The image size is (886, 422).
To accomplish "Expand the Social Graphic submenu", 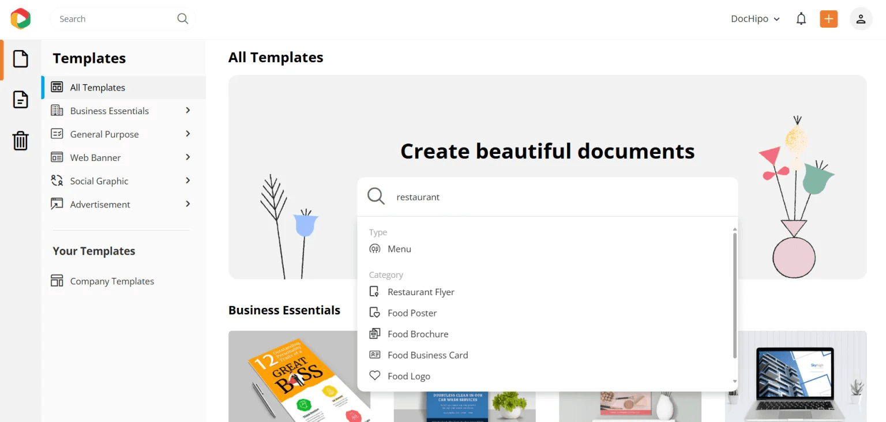I will (187, 181).
